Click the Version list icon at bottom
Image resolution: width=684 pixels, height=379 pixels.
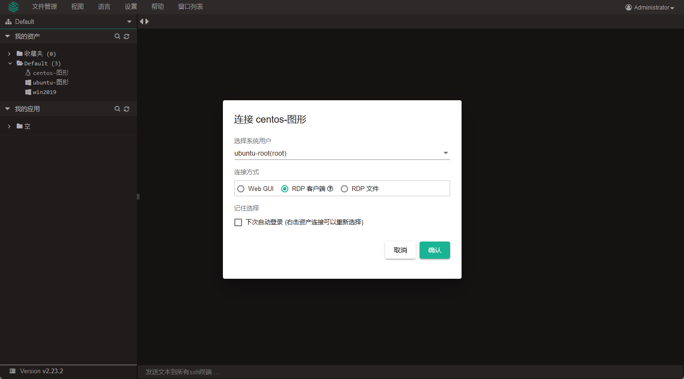coord(12,371)
